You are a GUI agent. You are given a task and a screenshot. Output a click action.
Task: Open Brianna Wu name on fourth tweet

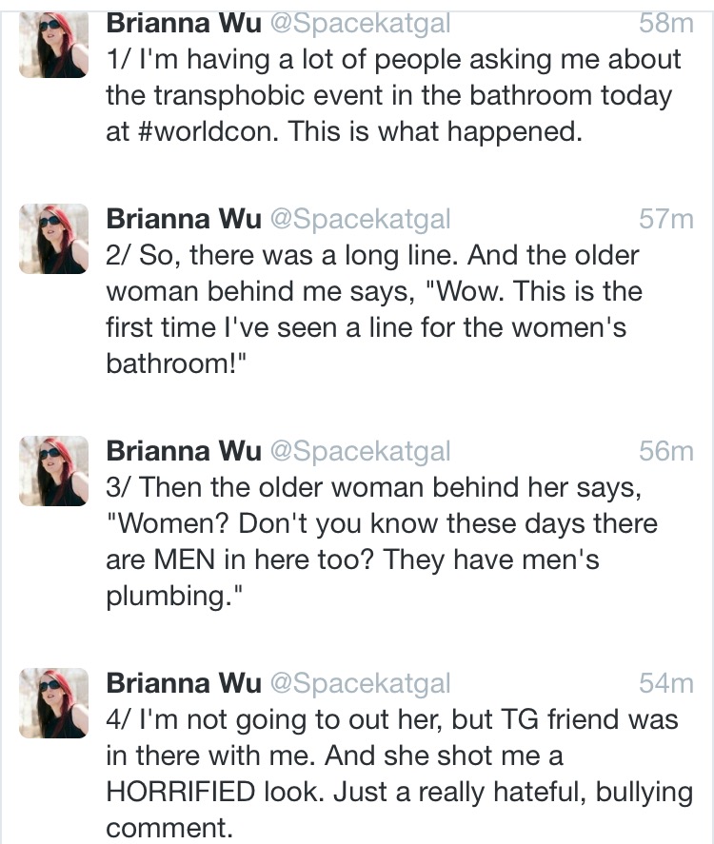tap(184, 683)
